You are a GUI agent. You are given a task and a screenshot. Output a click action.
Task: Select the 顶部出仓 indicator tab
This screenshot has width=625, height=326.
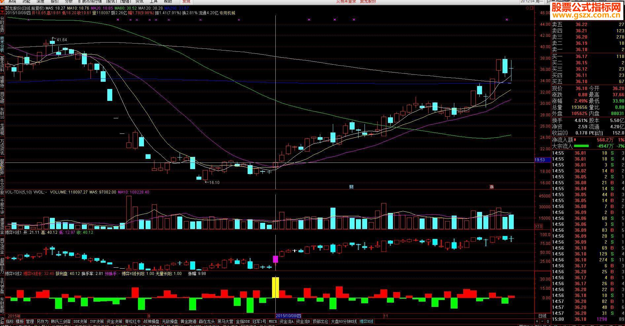tap(320, 321)
